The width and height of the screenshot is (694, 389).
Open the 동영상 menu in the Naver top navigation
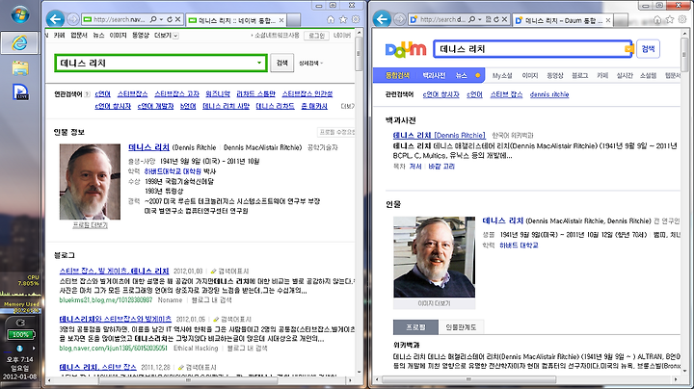(x=141, y=36)
